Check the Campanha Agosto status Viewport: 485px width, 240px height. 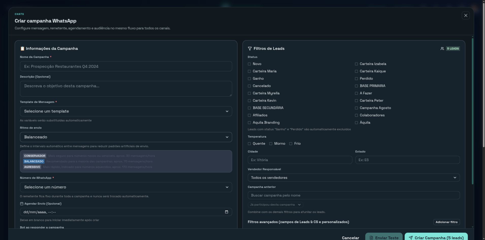(x=356, y=108)
